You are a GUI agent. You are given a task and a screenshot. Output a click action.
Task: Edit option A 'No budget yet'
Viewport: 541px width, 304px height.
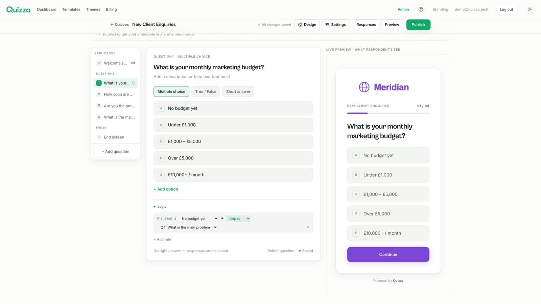click(x=233, y=108)
